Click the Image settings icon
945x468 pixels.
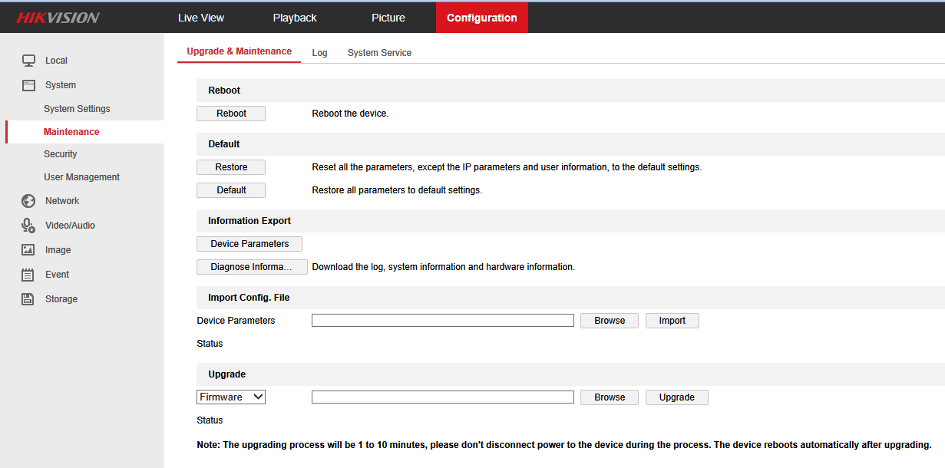28,249
